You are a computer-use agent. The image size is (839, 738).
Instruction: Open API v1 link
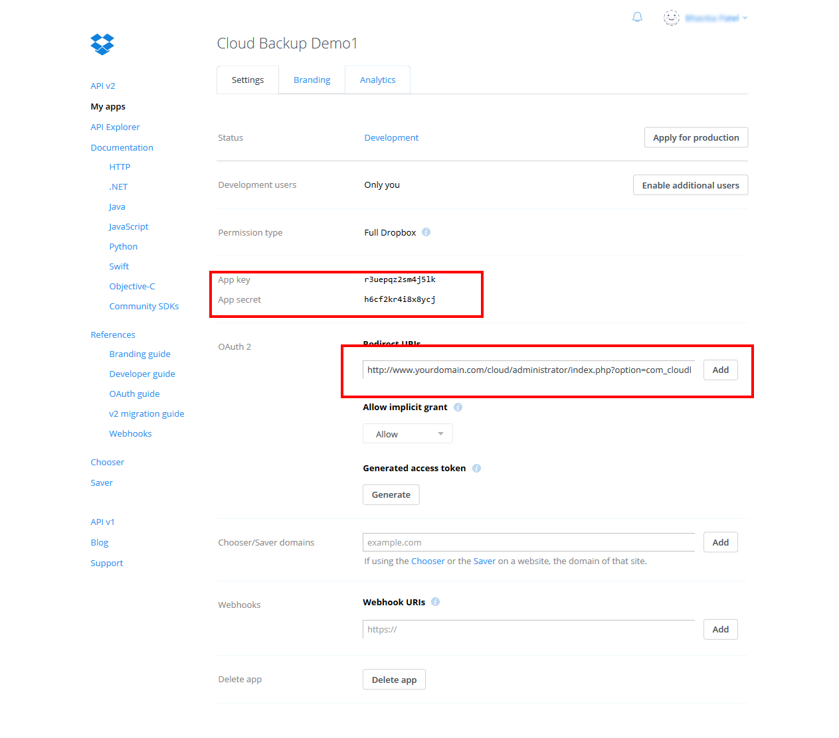(102, 522)
